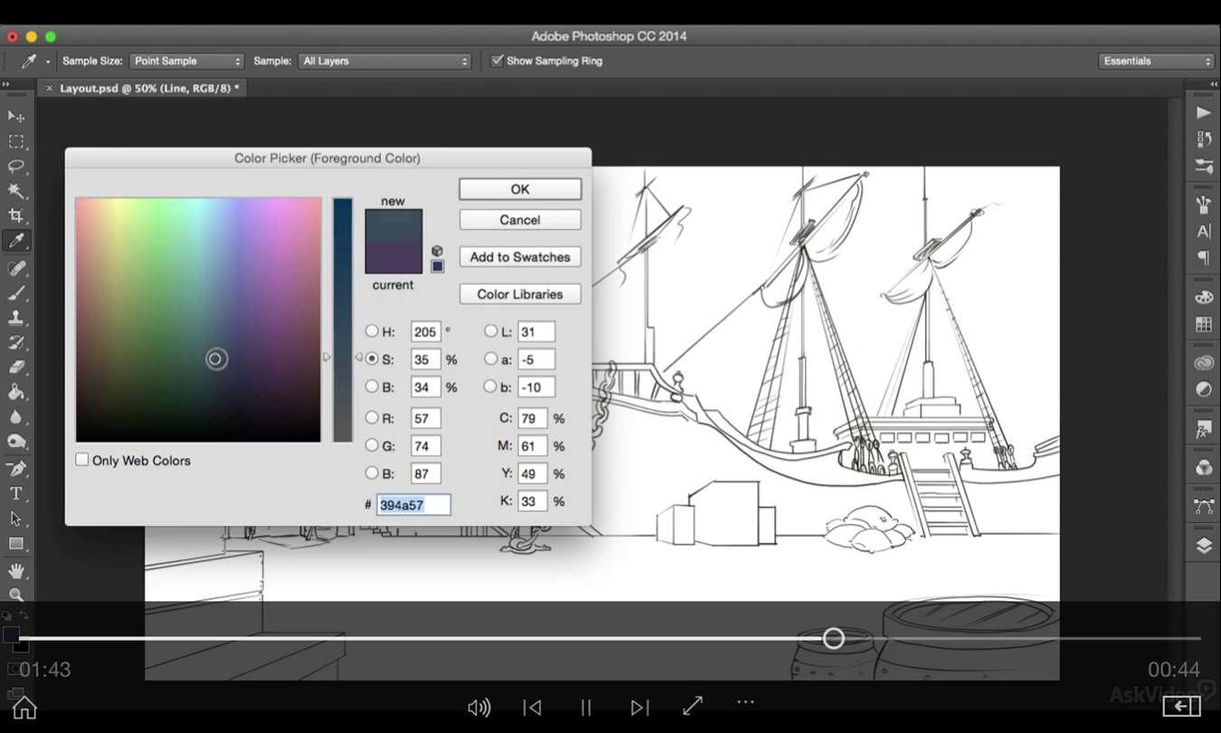Toggle the Show Sampling Ring checkbox

coord(497,61)
